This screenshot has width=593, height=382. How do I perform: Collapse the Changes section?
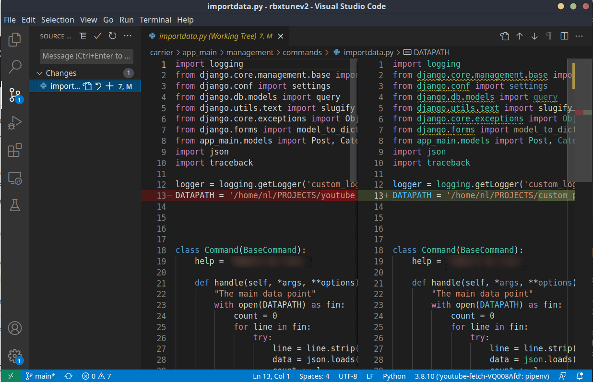(x=40, y=72)
